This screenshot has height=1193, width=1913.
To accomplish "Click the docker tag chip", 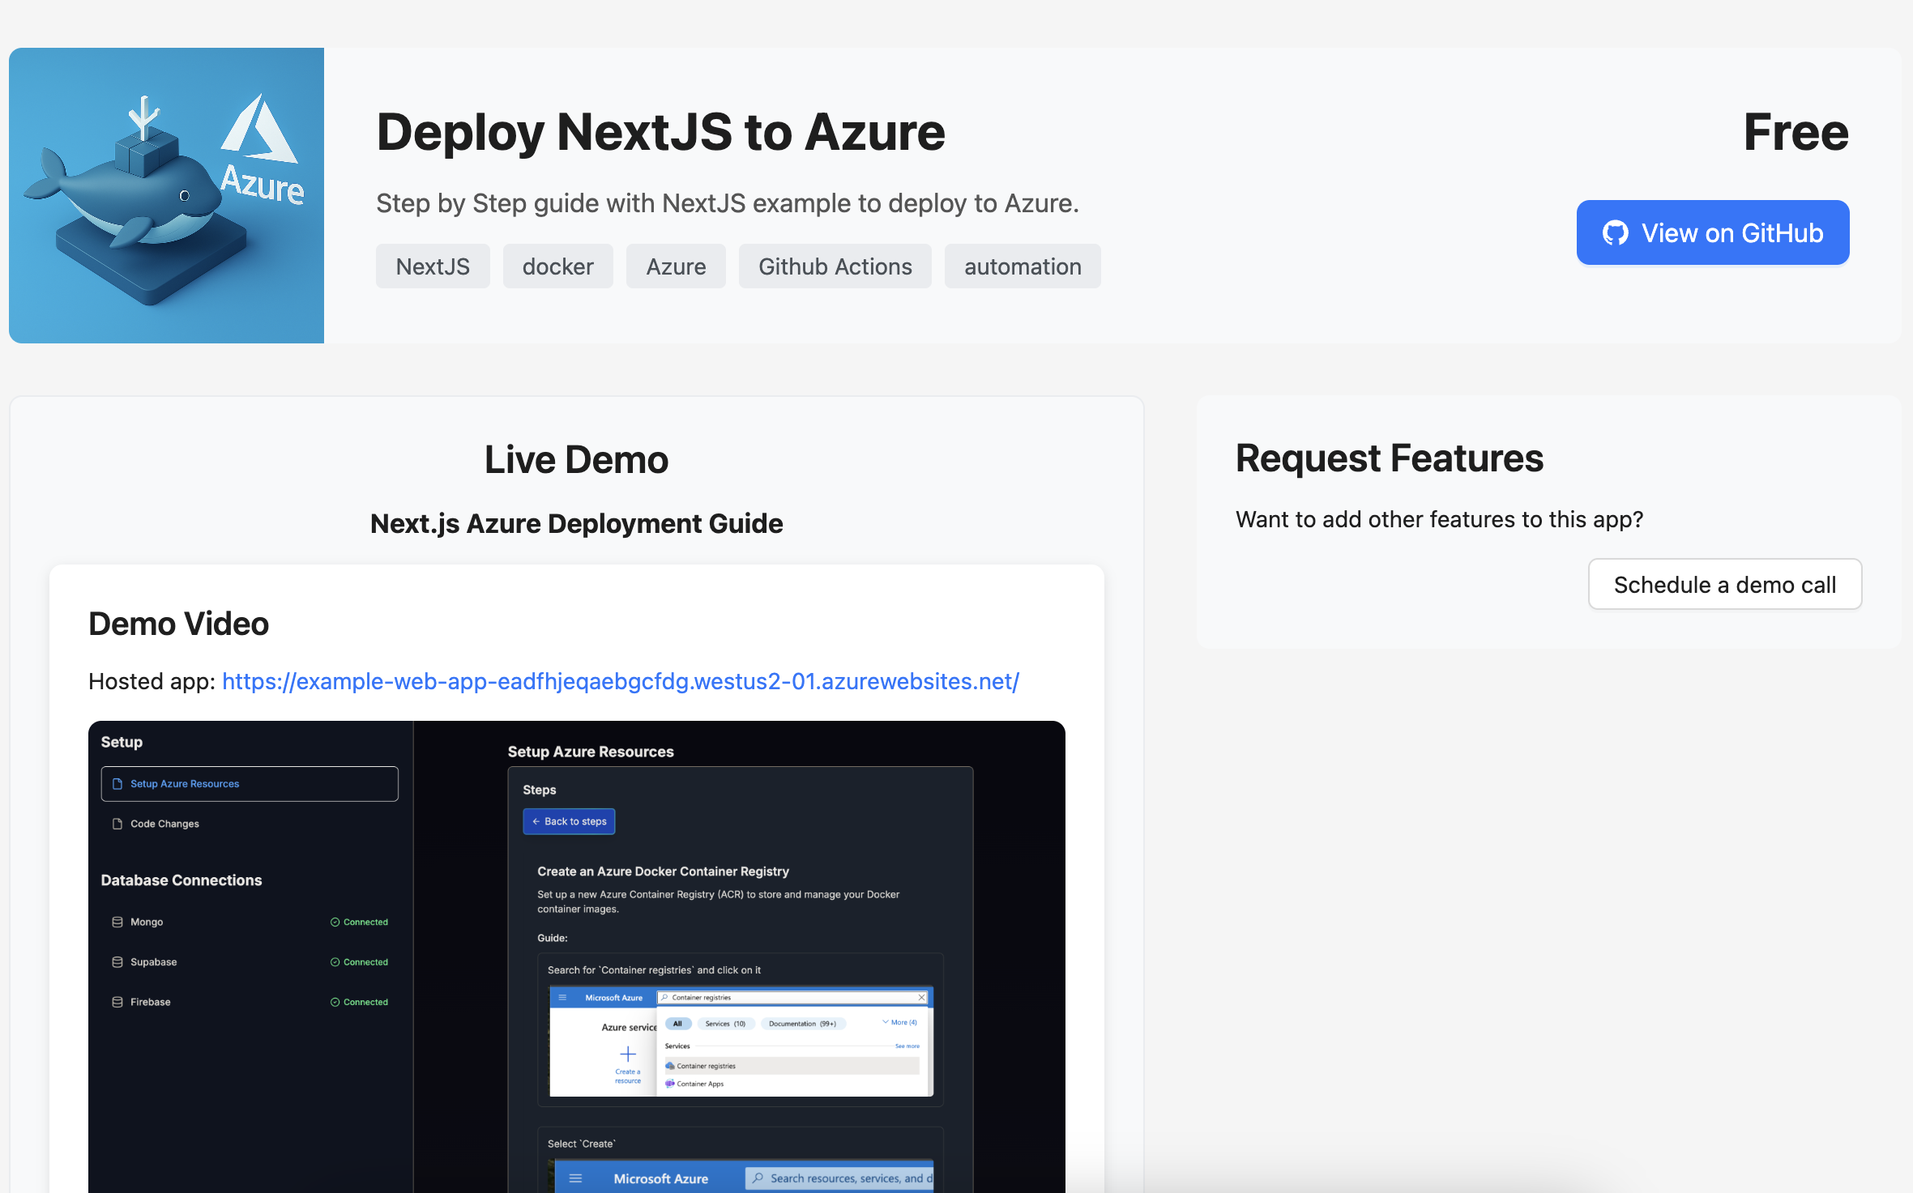I will [x=557, y=266].
